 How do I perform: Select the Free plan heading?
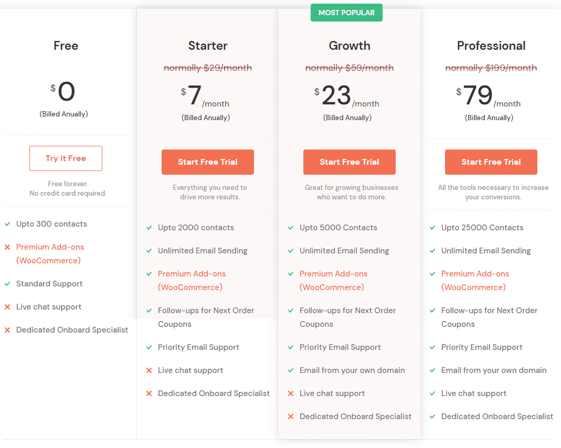(66, 46)
